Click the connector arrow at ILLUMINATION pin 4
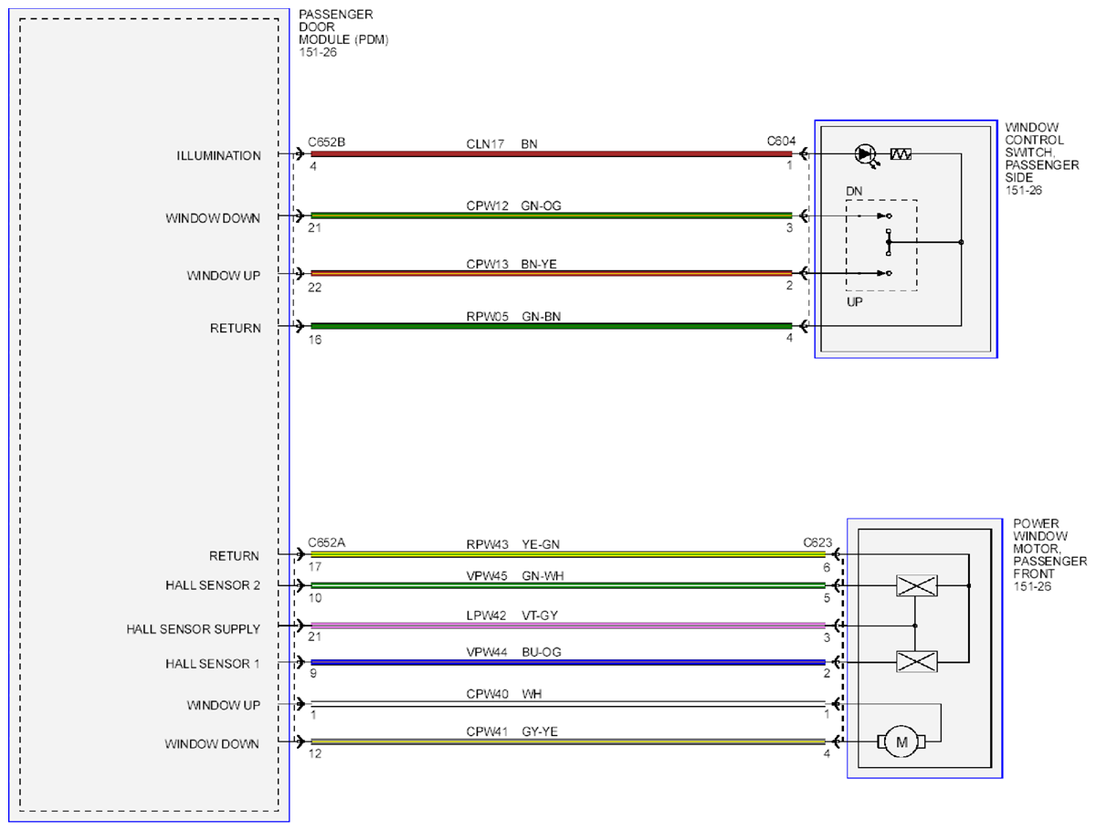Screen dimensions: 1096x831 300,155
